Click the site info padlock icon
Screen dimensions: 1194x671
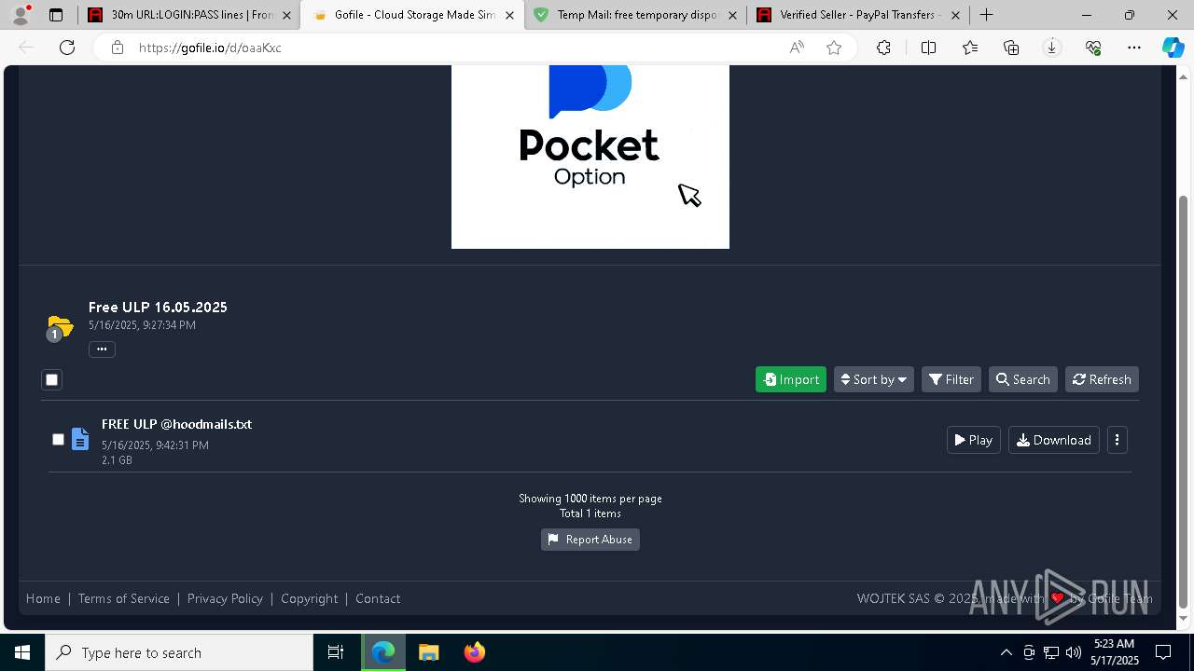[x=118, y=48]
